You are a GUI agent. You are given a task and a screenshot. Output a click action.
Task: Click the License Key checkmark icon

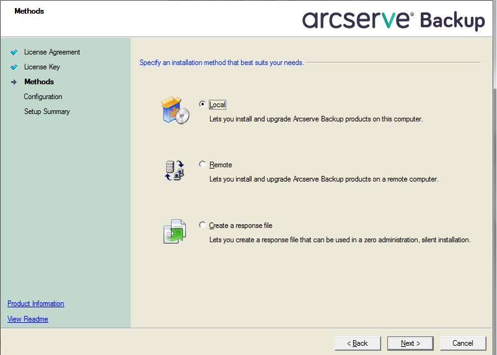14,67
